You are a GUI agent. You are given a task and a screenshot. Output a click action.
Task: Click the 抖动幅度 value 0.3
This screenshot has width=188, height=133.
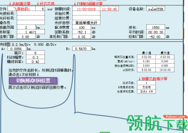coord(35,57)
